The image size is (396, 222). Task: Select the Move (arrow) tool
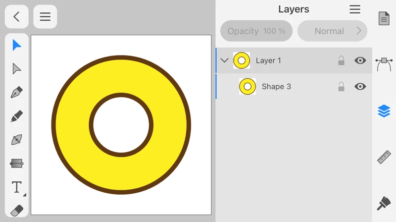click(x=17, y=45)
